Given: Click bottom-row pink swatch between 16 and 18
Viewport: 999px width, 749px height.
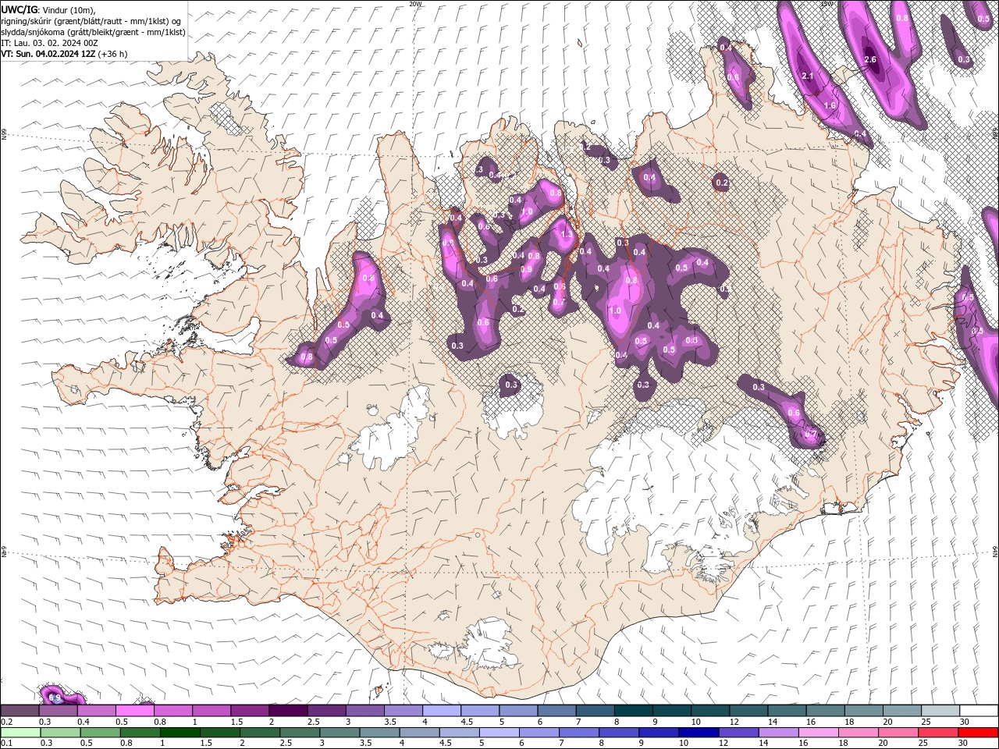Looking at the screenshot, I should tap(818, 733).
